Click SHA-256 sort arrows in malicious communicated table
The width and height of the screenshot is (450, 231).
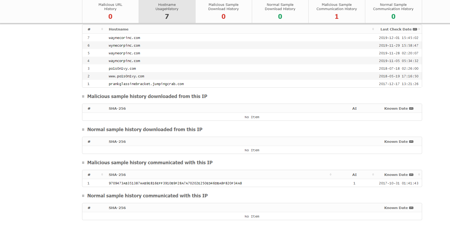point(330,175)
